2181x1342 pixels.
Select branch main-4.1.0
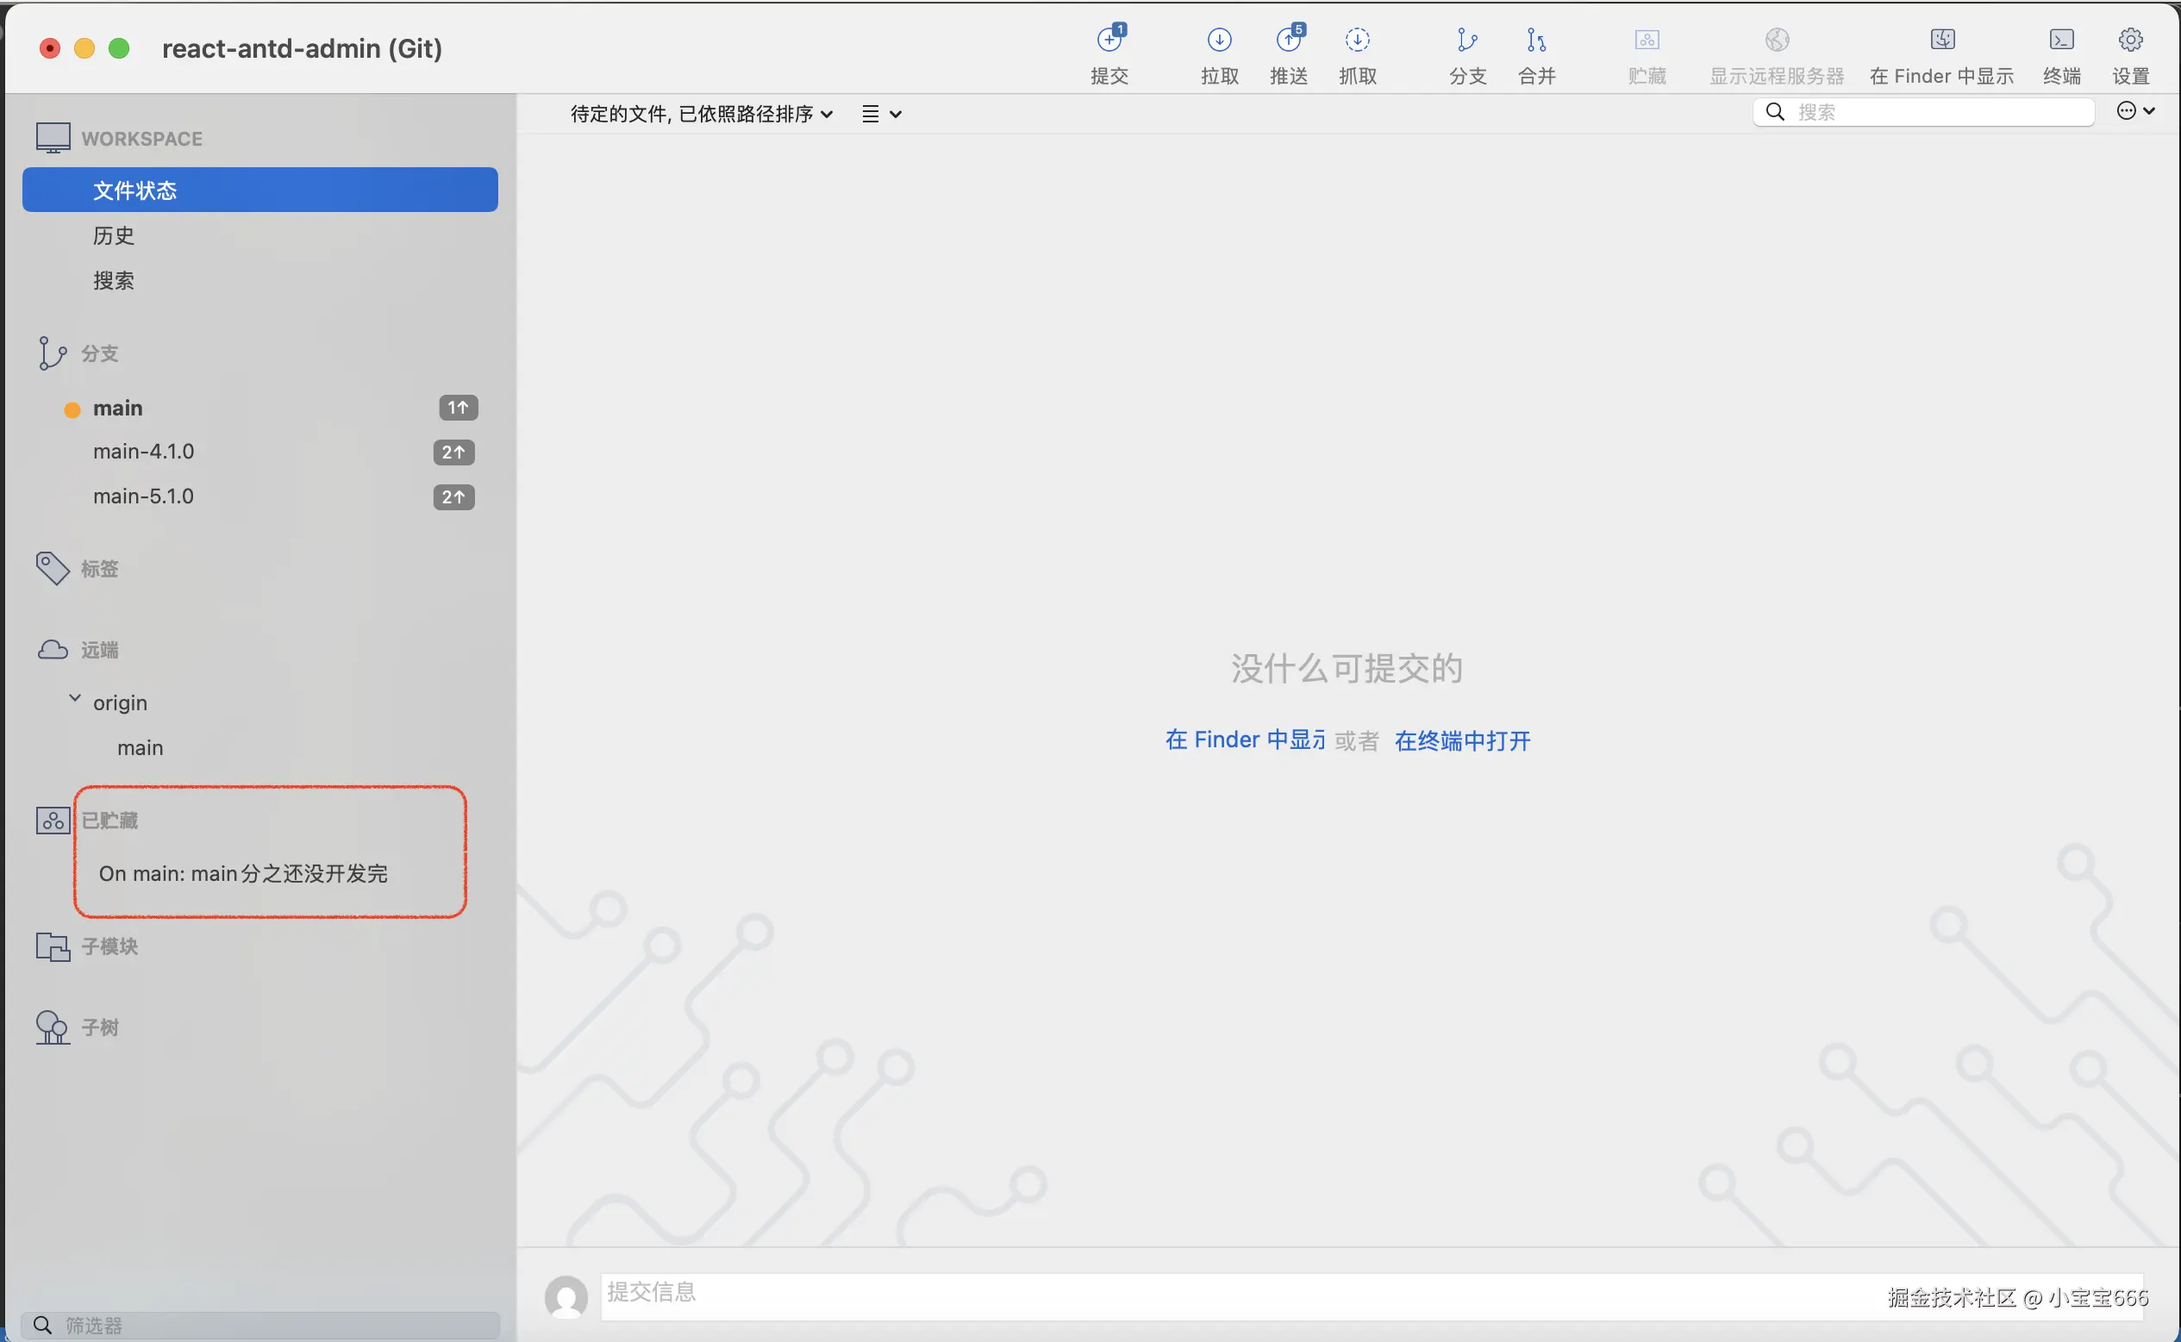point(143,451)
